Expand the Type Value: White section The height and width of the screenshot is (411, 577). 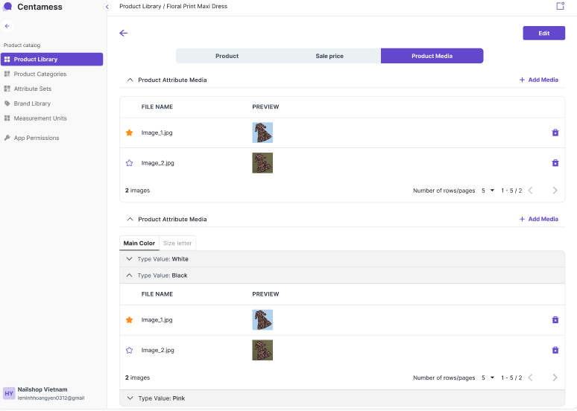point(129,259)
